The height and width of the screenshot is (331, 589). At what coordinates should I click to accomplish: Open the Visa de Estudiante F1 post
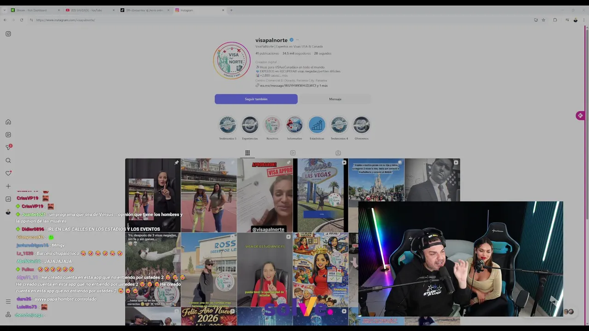(265, 270)
